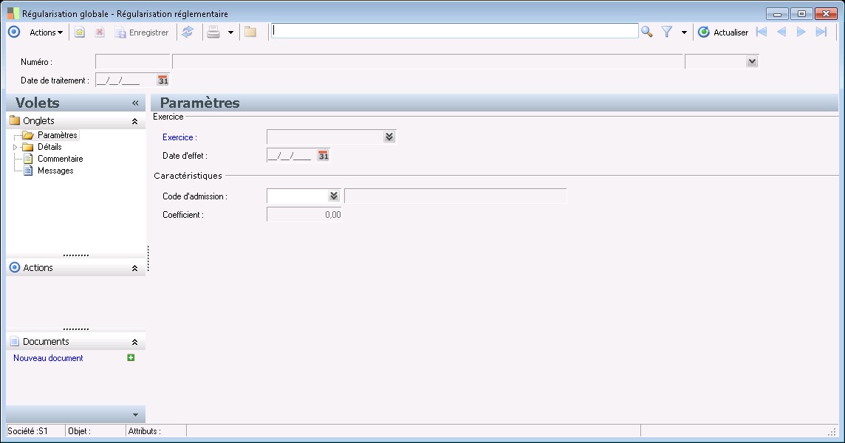Click the Date d'effet field

point(292,156)
